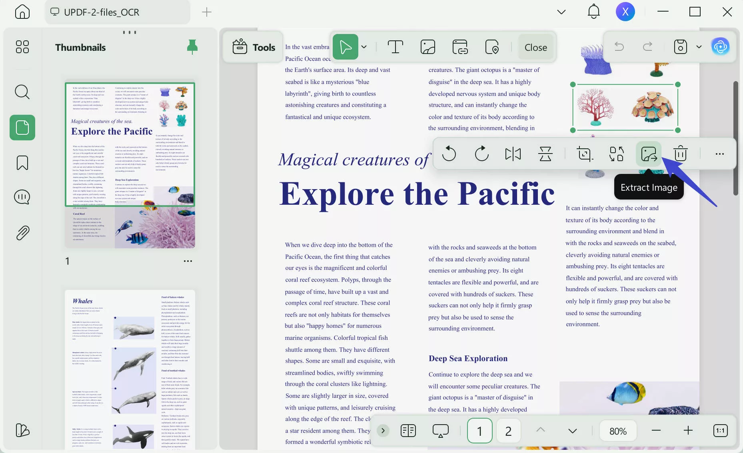Select the Text tool in the toolbar
743x453 pixels.
[x=395, y=47]
